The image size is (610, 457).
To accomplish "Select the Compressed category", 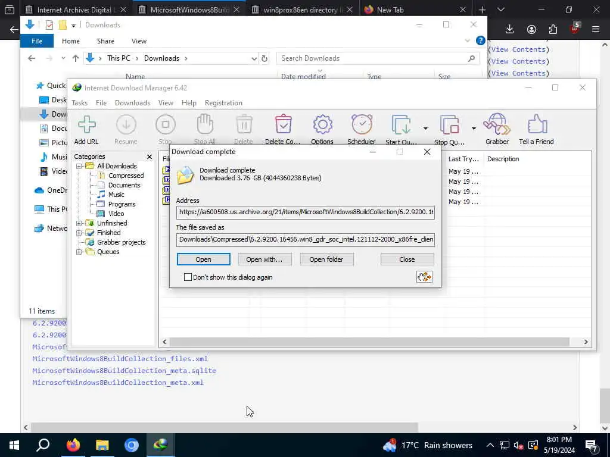I will 126,176.
